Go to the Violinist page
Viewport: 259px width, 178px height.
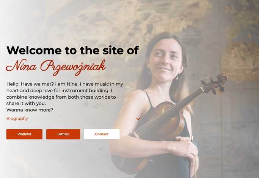point(24,134)
